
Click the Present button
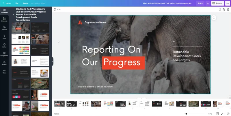point(218,3)
